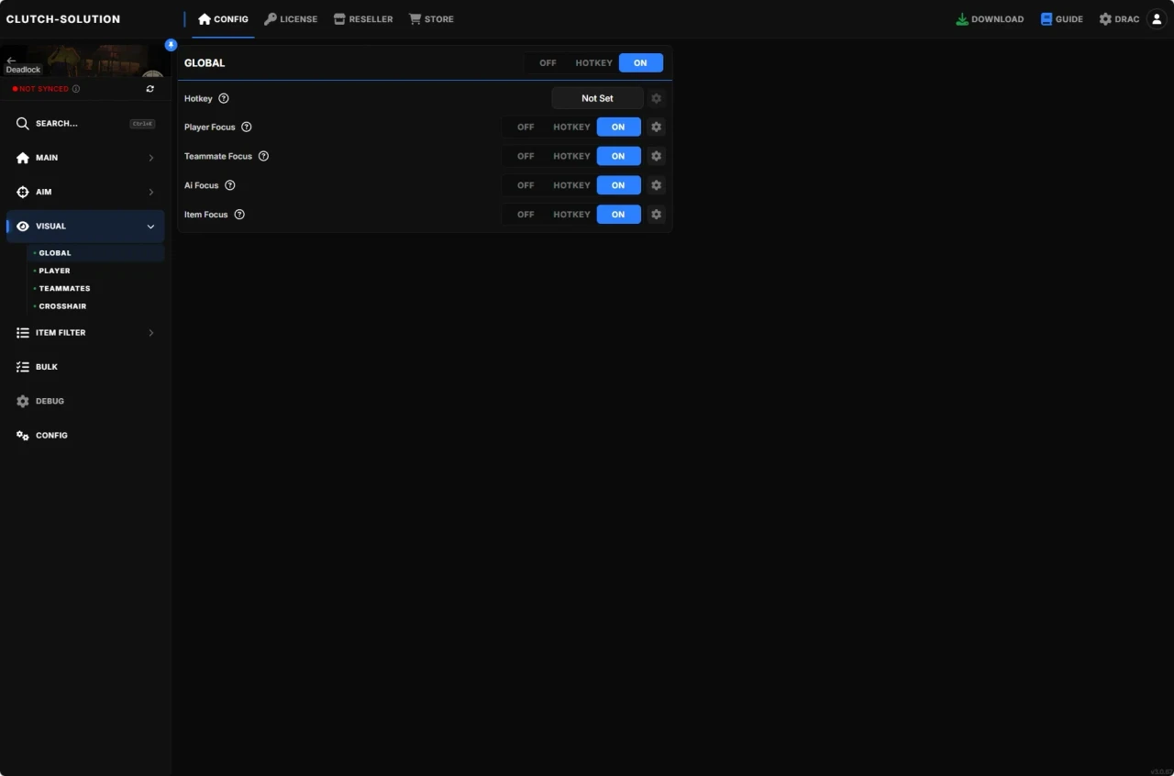Click the help icon next to Ai Focus
This screenshot has width=1174, height=776.
pyautogui.click(x=230, y=185)
